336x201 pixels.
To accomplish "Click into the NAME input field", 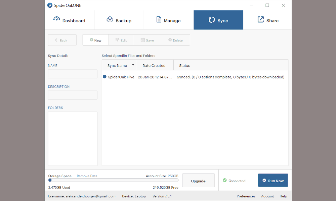I will click(x=73, y=74).
